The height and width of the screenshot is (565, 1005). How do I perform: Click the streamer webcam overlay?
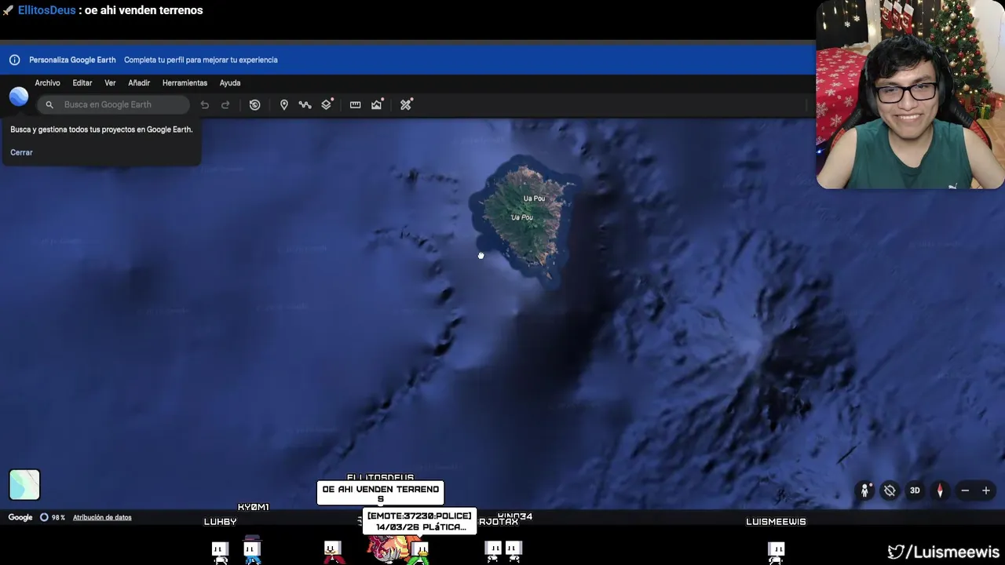pos(910,94)
